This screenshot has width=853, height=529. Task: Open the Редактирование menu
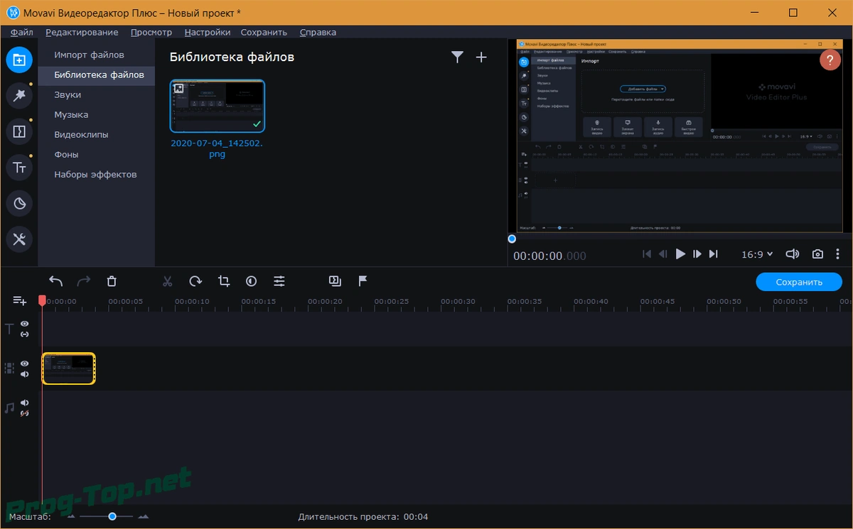pos(82,32)
